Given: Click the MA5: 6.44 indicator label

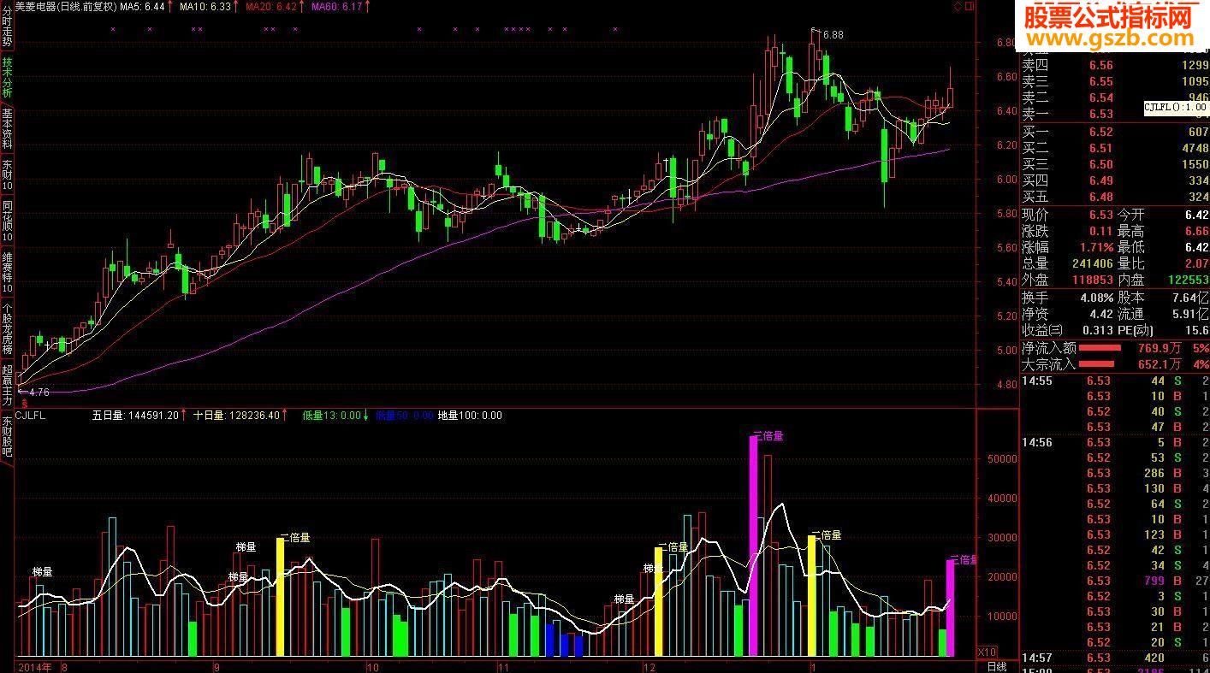Looking at the screenshot, I should tap(142, 6).
